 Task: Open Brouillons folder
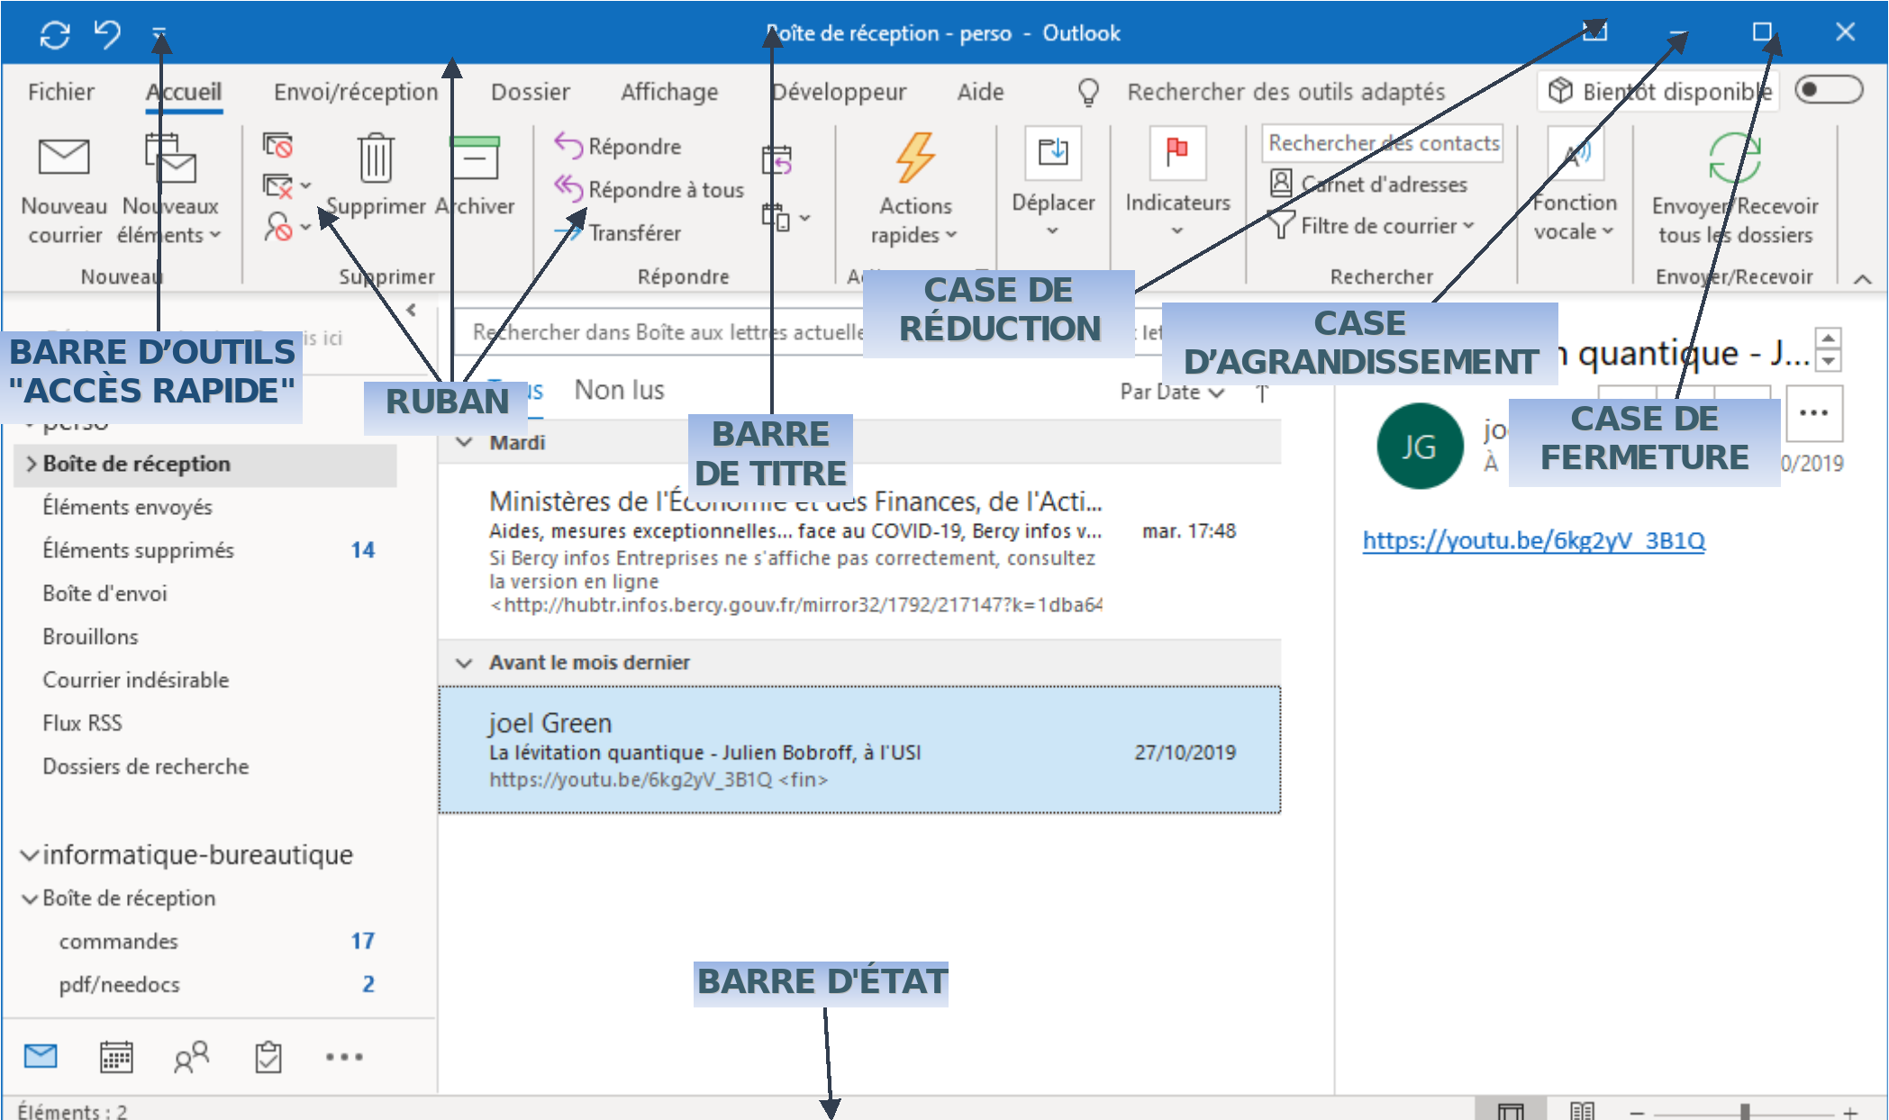coord(90,637)
